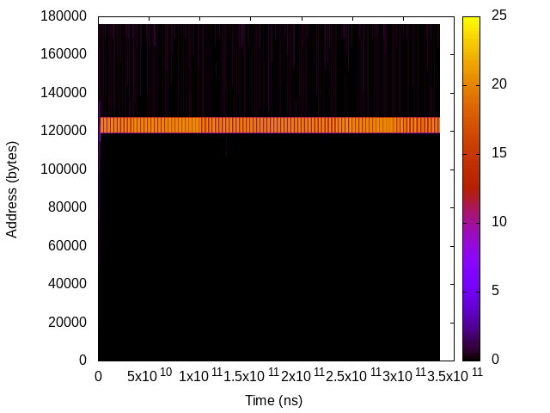Click the "Time (ns)" x-axis title

pyautogui.click(x=273, y=400)
